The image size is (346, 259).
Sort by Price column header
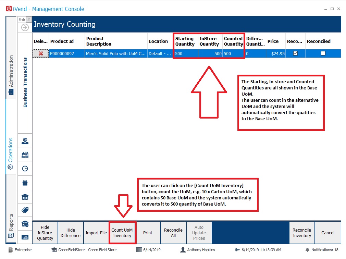tap(276, 41)
